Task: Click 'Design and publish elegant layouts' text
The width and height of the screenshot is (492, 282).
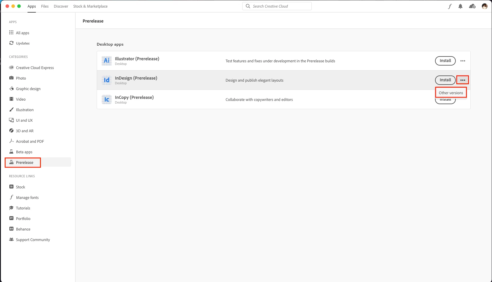Action: click(254, 80)
